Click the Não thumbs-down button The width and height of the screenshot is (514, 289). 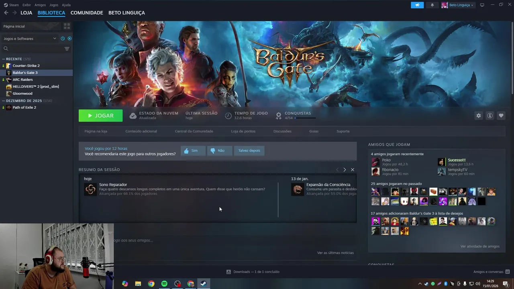(x=220, y=151)
